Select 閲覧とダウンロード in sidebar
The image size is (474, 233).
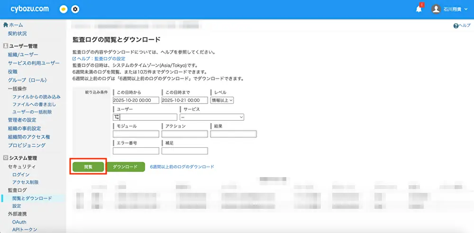32,198
